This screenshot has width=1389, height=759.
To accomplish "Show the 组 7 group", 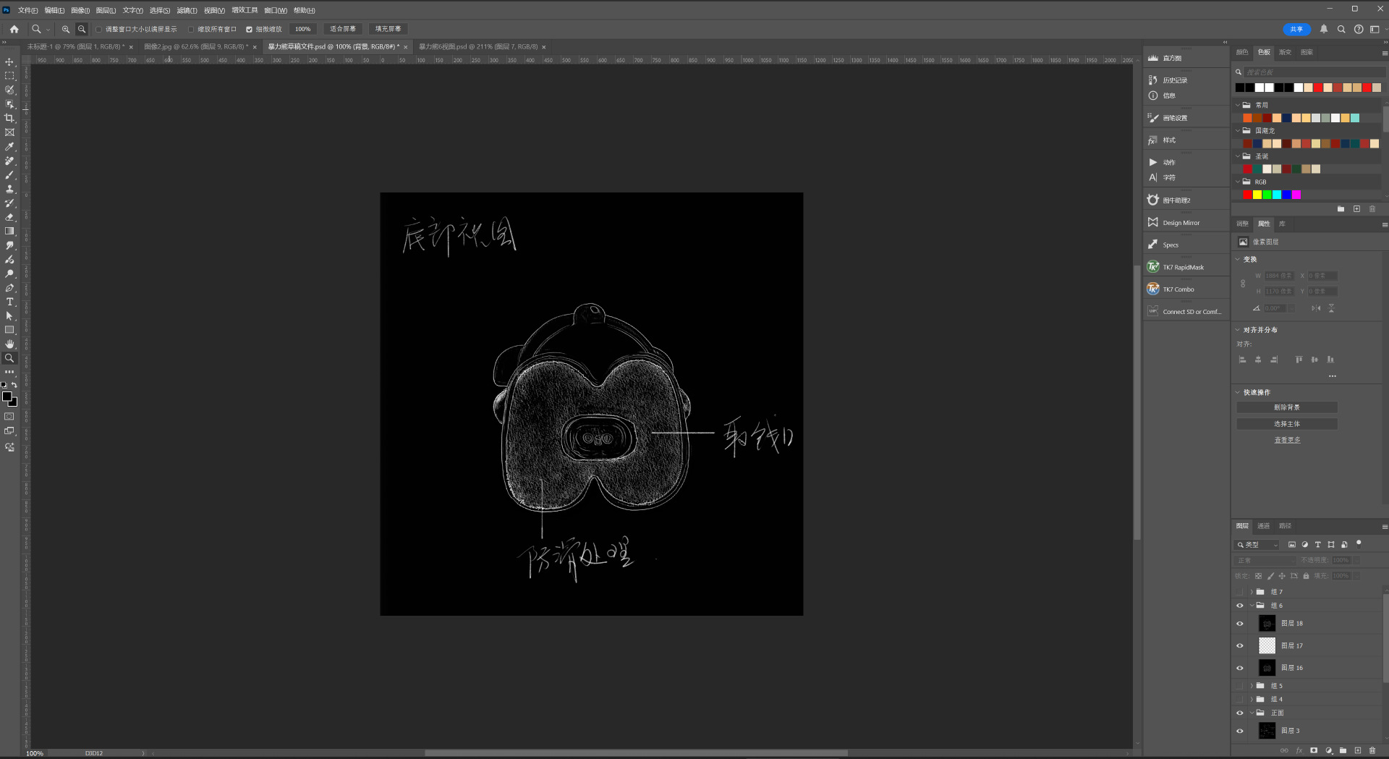I will pos(1240,592).
